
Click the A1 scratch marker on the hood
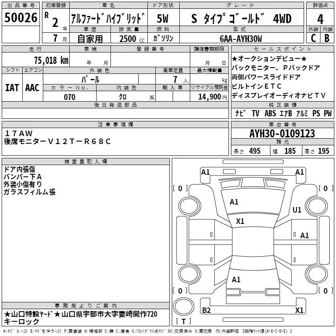point(234,202)
